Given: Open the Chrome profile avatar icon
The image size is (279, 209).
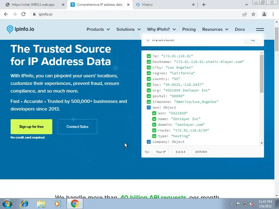Looking at the screenshot, I should tap(264, 14).
